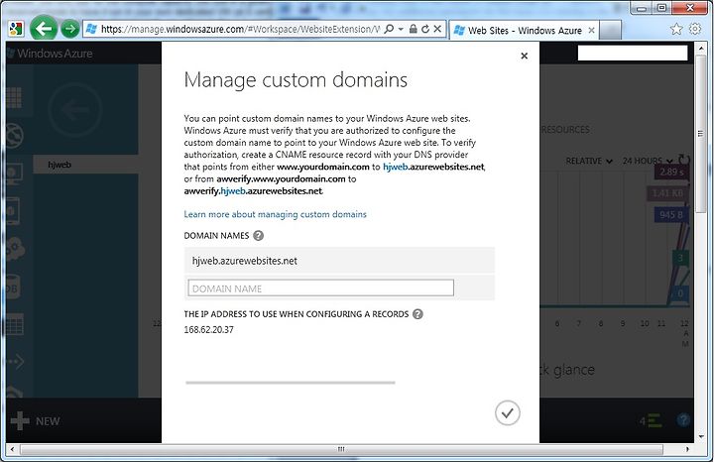Click the chart refresh icon
Image resolution: width=714 pixels, height=462 pixels.
pyautogui.click(x=684, y=160)
